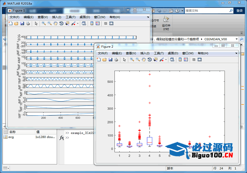Screen dimensions: 247x173
Task: Click the 运行并计时 stopwatch icon
Action: [166, 19]
